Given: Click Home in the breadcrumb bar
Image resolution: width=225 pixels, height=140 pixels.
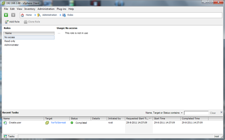Looking at the screenshot, I should tap(29, 15).
